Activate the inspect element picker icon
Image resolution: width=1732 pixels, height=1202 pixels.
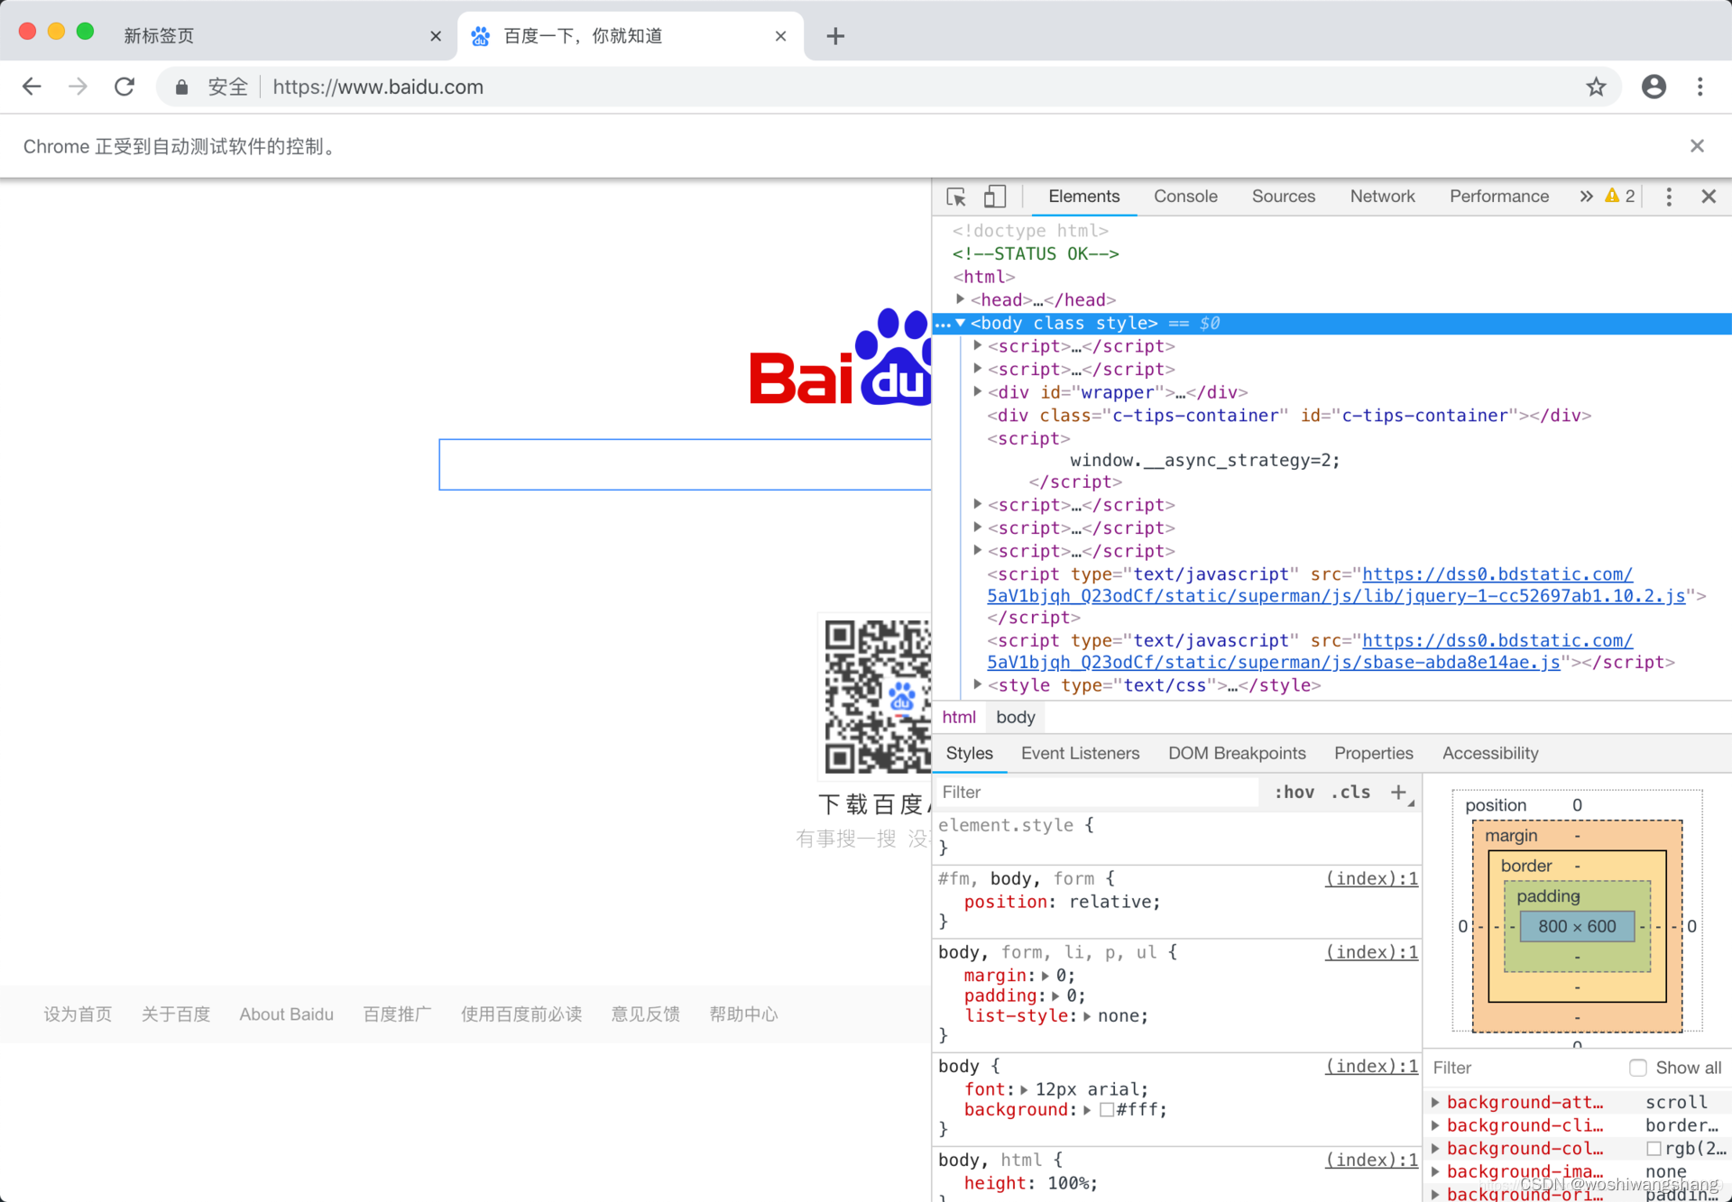[956, 197]
